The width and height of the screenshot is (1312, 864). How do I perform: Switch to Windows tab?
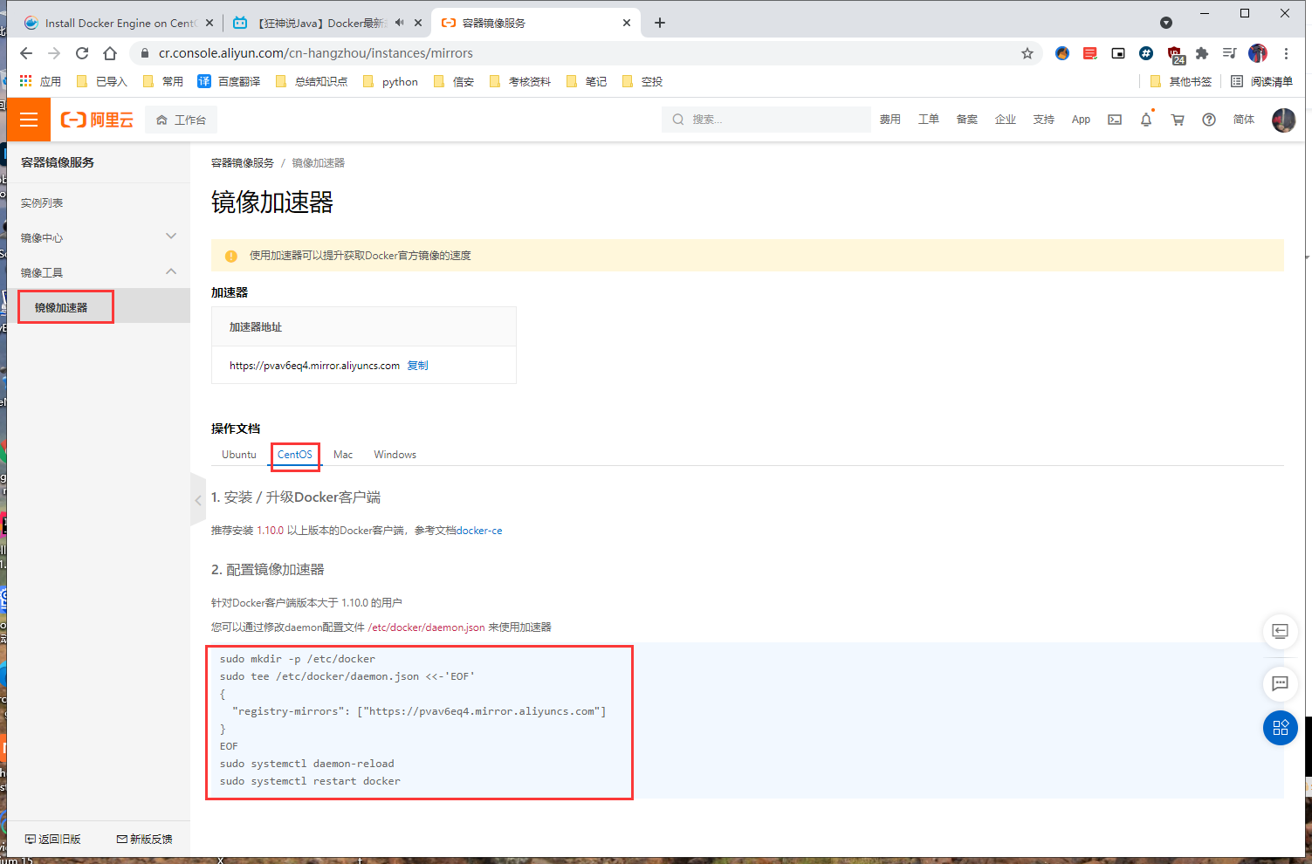click(395, 455)
